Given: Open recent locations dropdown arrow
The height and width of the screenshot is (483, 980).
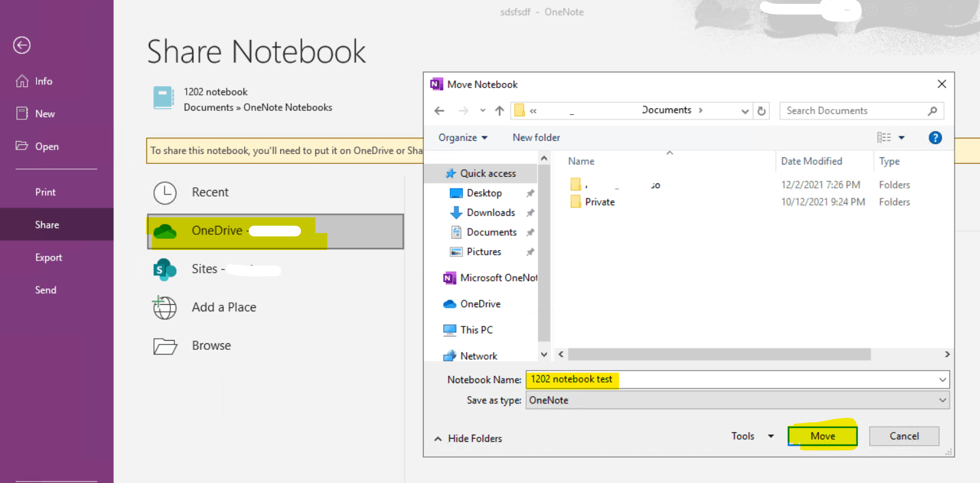Looking at the screenshot, I should tap(482, 111).
